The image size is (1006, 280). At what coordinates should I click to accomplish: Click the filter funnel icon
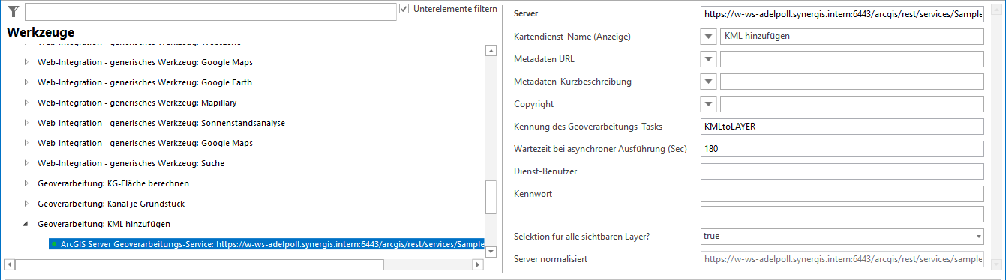[x=13, y=11]
